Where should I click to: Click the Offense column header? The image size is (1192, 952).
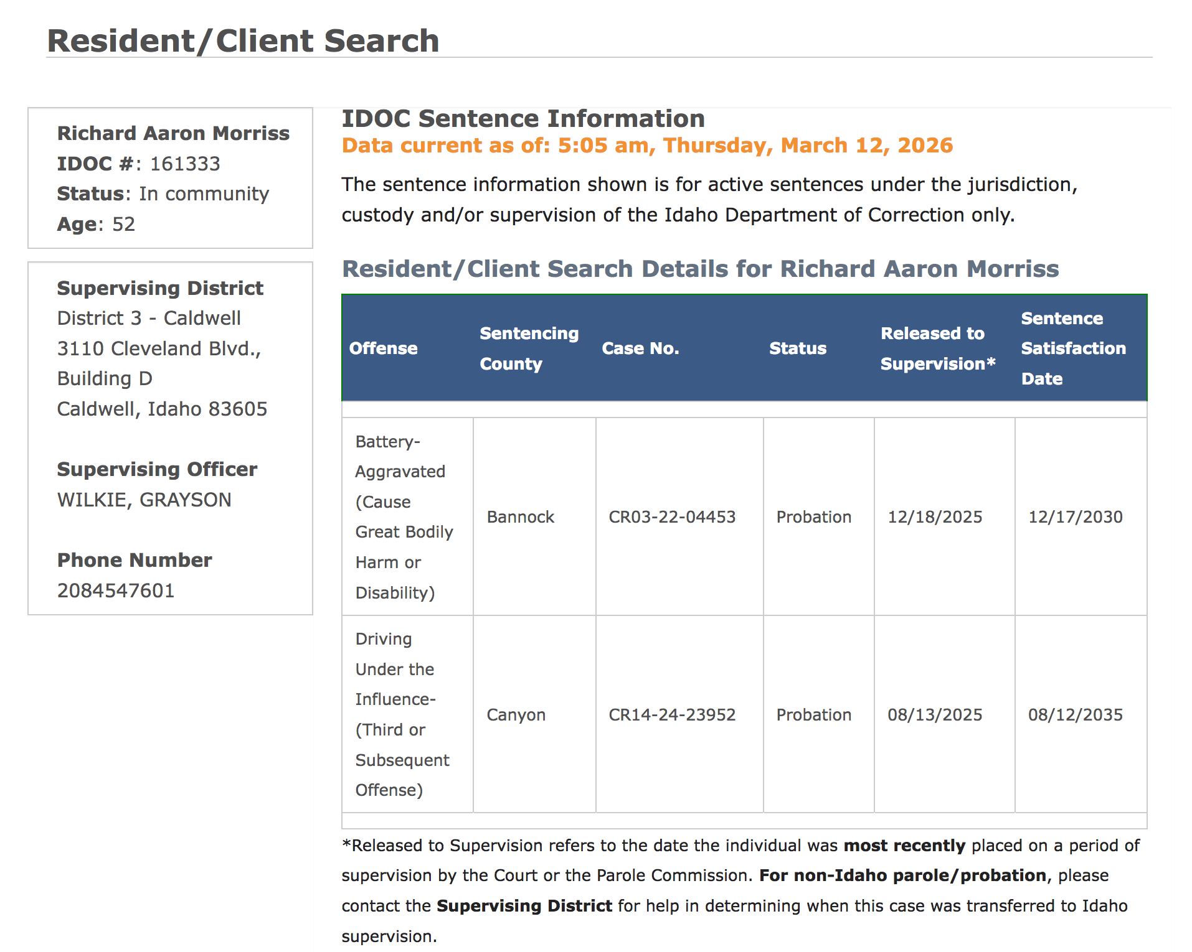point(383,348)
